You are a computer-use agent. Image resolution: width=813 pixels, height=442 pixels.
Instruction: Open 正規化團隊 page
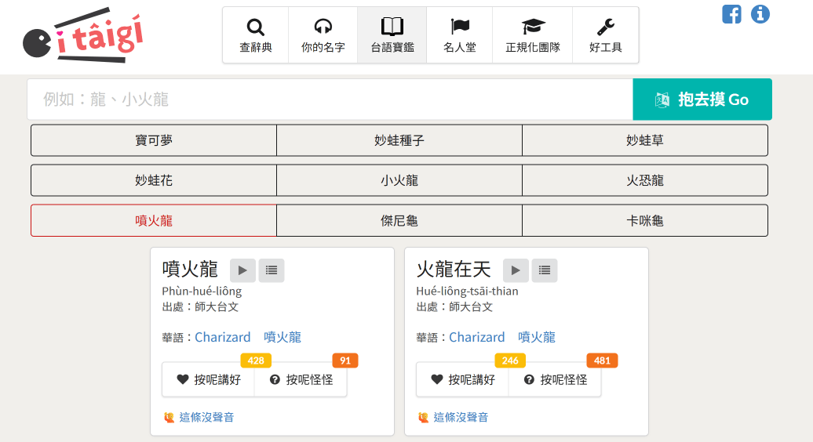533,35
